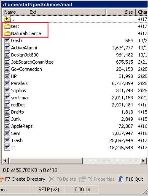Click the F8 Delete button
Screen dimensions: 148x196
tap(62, 179)
